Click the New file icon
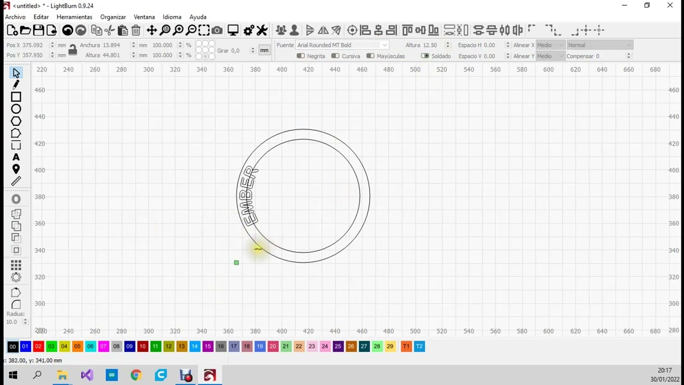 pyautogui.click(x=12, y=30)
